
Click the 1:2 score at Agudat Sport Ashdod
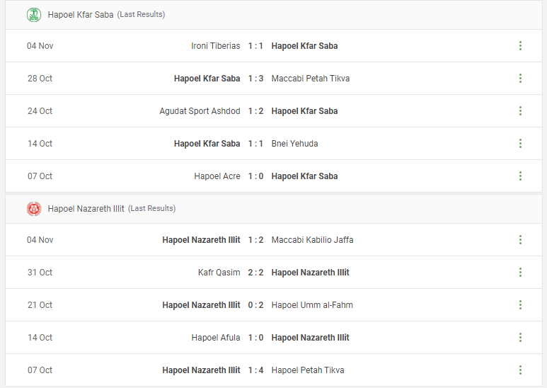tap(255, 111)
